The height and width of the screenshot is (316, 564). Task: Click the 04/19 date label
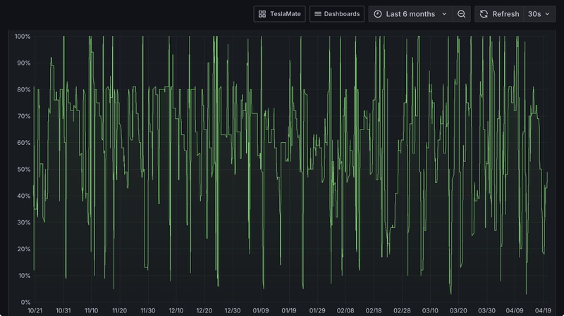pyautogui.click(x=543, y=310)
